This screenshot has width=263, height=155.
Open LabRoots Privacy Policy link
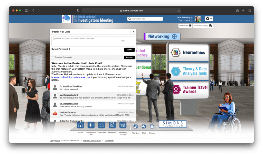[x=92, y=141]
